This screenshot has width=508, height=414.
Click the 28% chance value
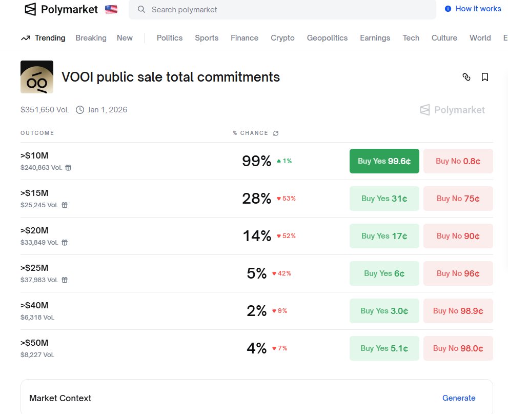tap(257, 199)
